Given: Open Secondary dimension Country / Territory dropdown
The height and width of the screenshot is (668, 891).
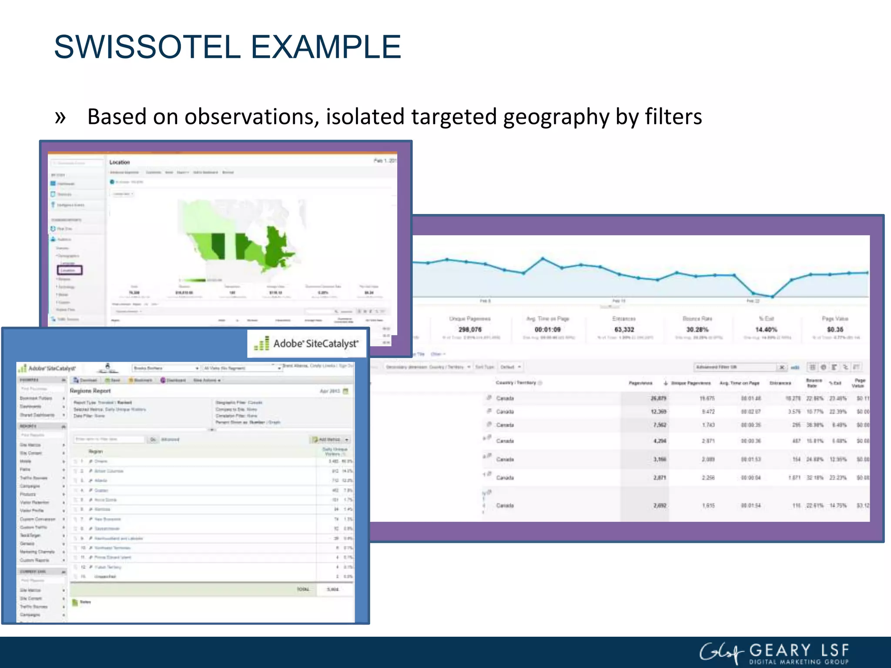Looking at the screenshot, I should pos(428,367).
